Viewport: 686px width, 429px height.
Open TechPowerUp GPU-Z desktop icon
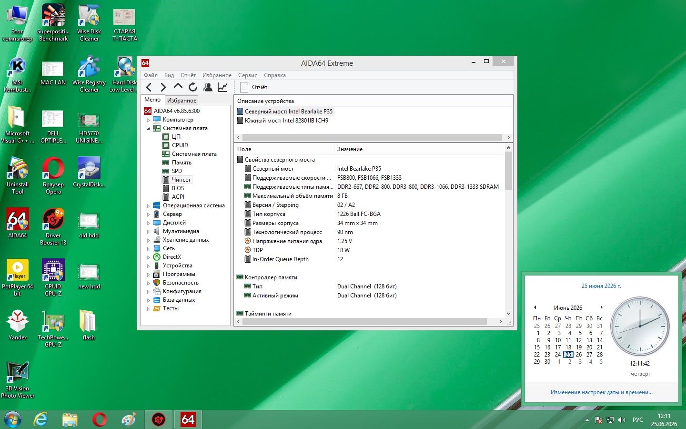click(53, 328)
